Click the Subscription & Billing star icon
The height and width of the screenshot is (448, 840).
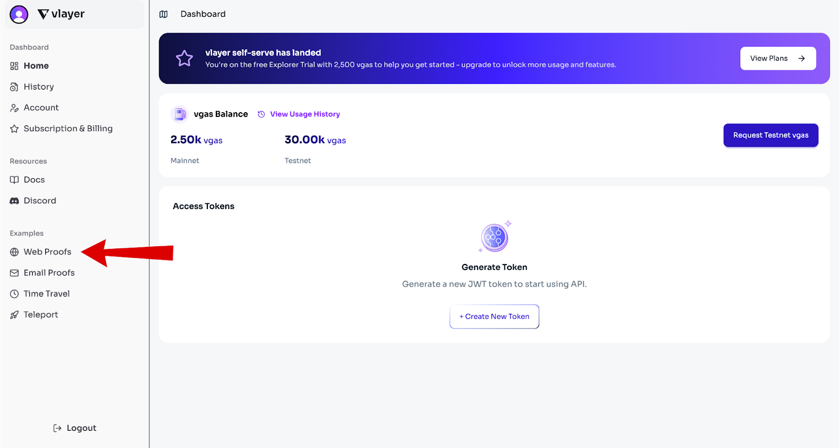(14, 129)
